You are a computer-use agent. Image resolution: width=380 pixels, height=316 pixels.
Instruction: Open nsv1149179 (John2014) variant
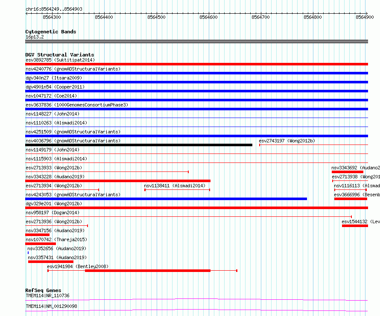(x=53, y=150)
